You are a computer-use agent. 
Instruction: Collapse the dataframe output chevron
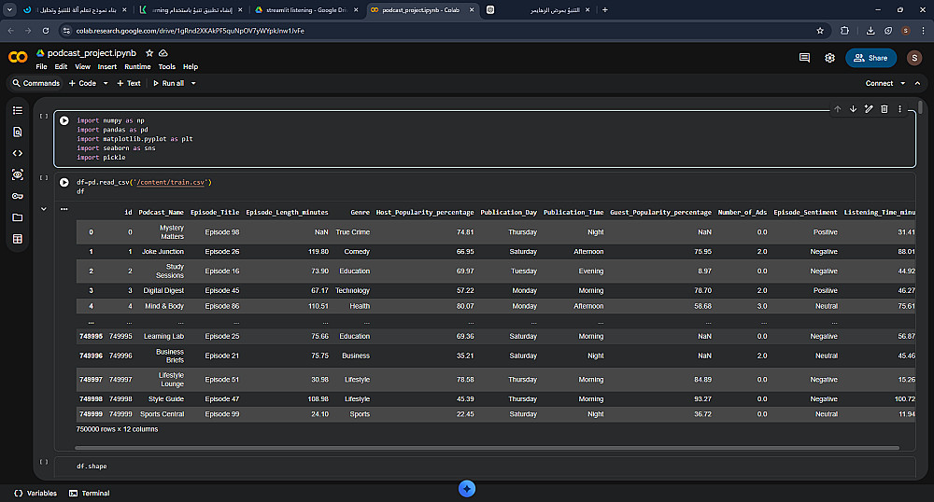44,209
